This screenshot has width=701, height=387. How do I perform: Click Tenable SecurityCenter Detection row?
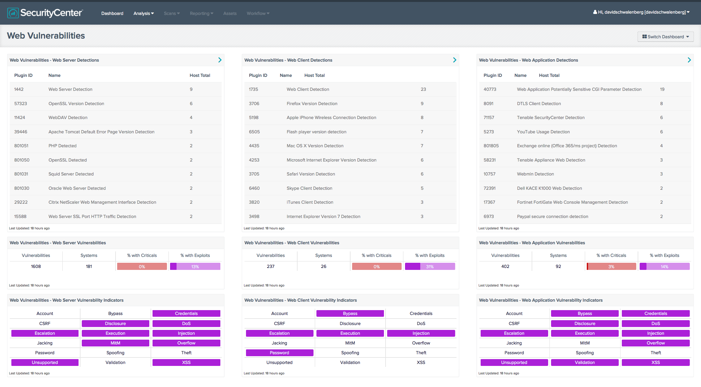[585, 117]
